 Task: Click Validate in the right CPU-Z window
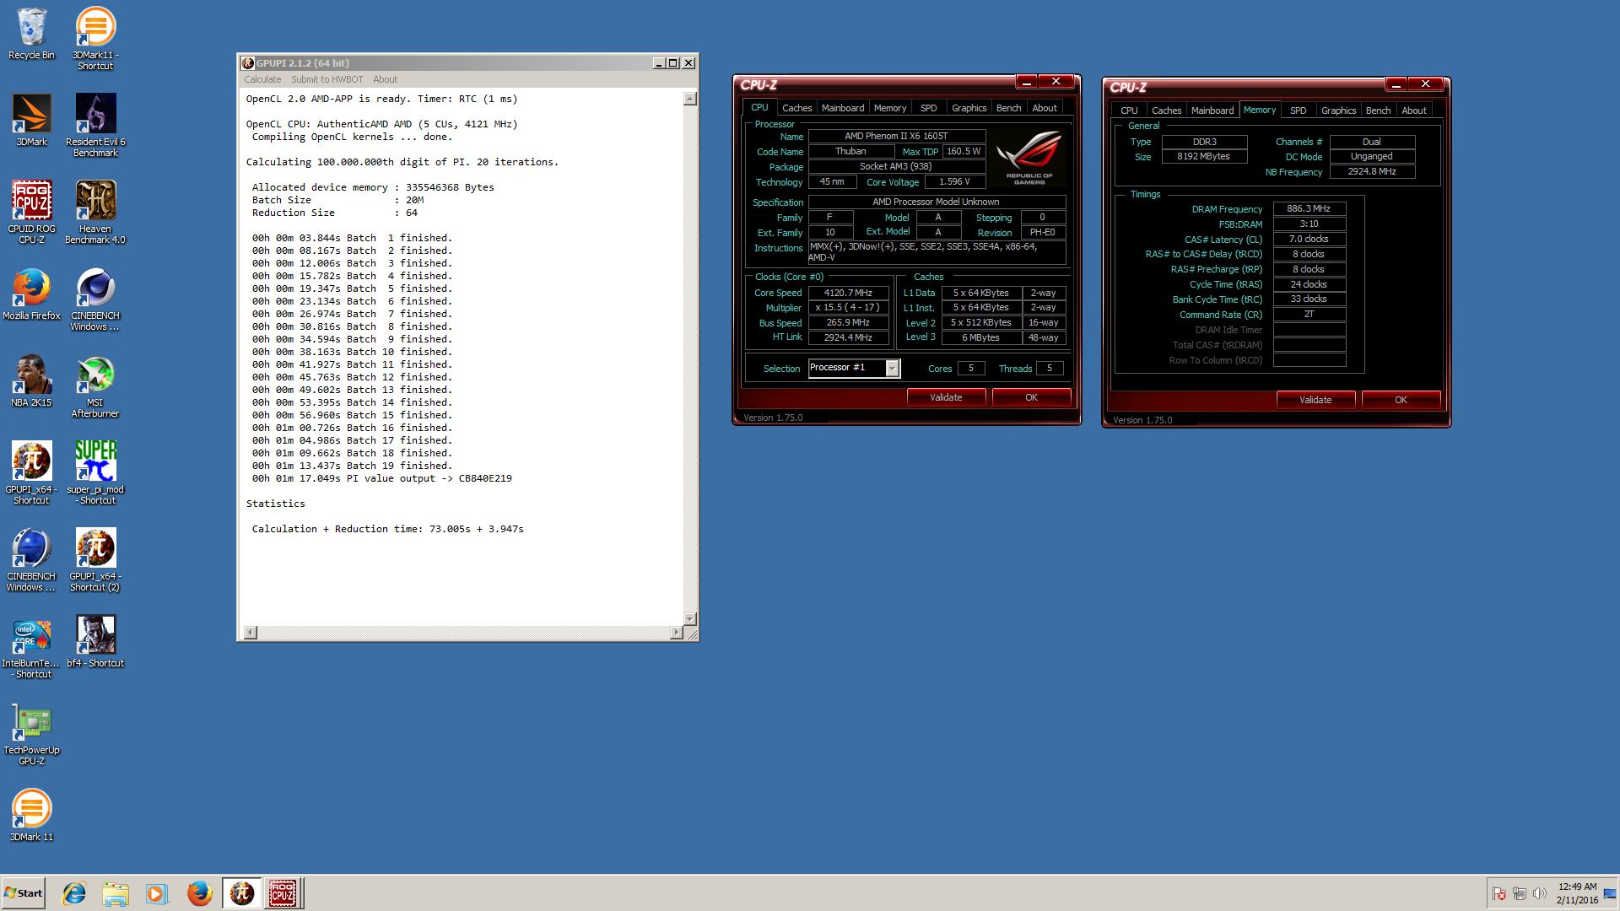point(1315,400)
